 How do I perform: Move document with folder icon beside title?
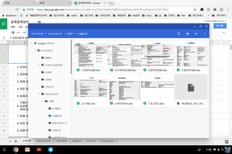[39, 22]
